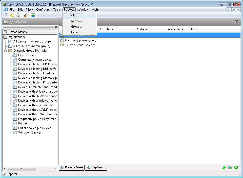Select Devices with Windows Credentials group

(38, 101)
